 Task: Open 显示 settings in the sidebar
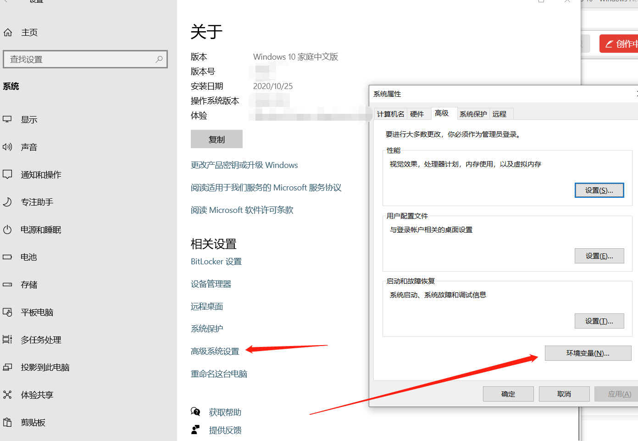[x=29, y=119]
